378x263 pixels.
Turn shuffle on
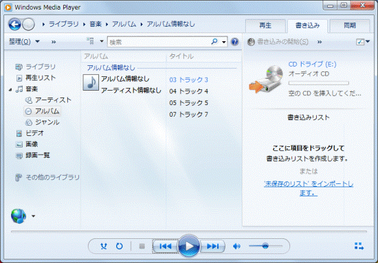click(x=104, y=246)
